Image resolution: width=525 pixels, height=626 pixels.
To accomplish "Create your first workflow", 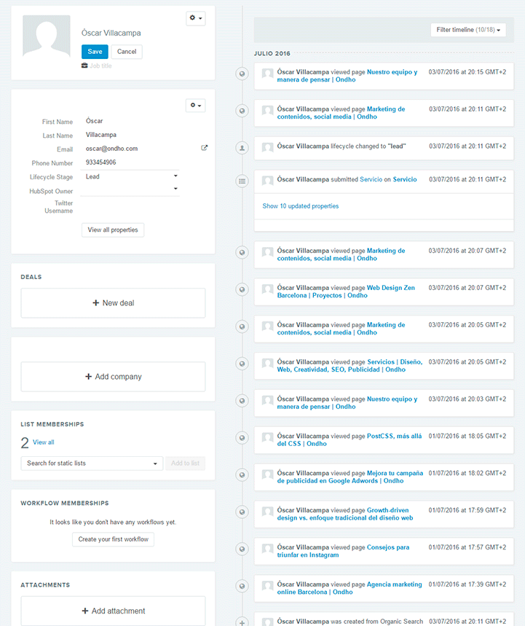I will tap(114, 539).
